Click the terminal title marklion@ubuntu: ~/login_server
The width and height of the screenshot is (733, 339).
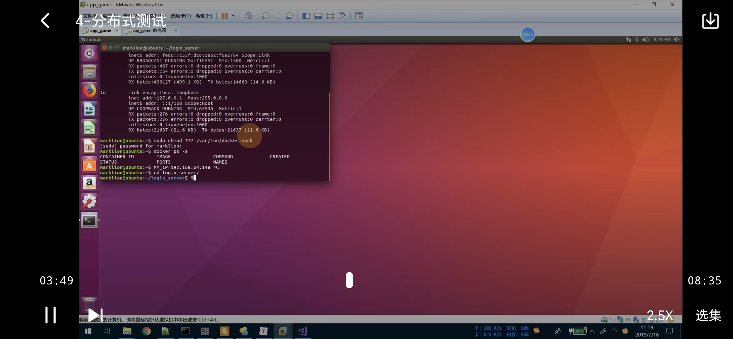(x=161, y=48)
